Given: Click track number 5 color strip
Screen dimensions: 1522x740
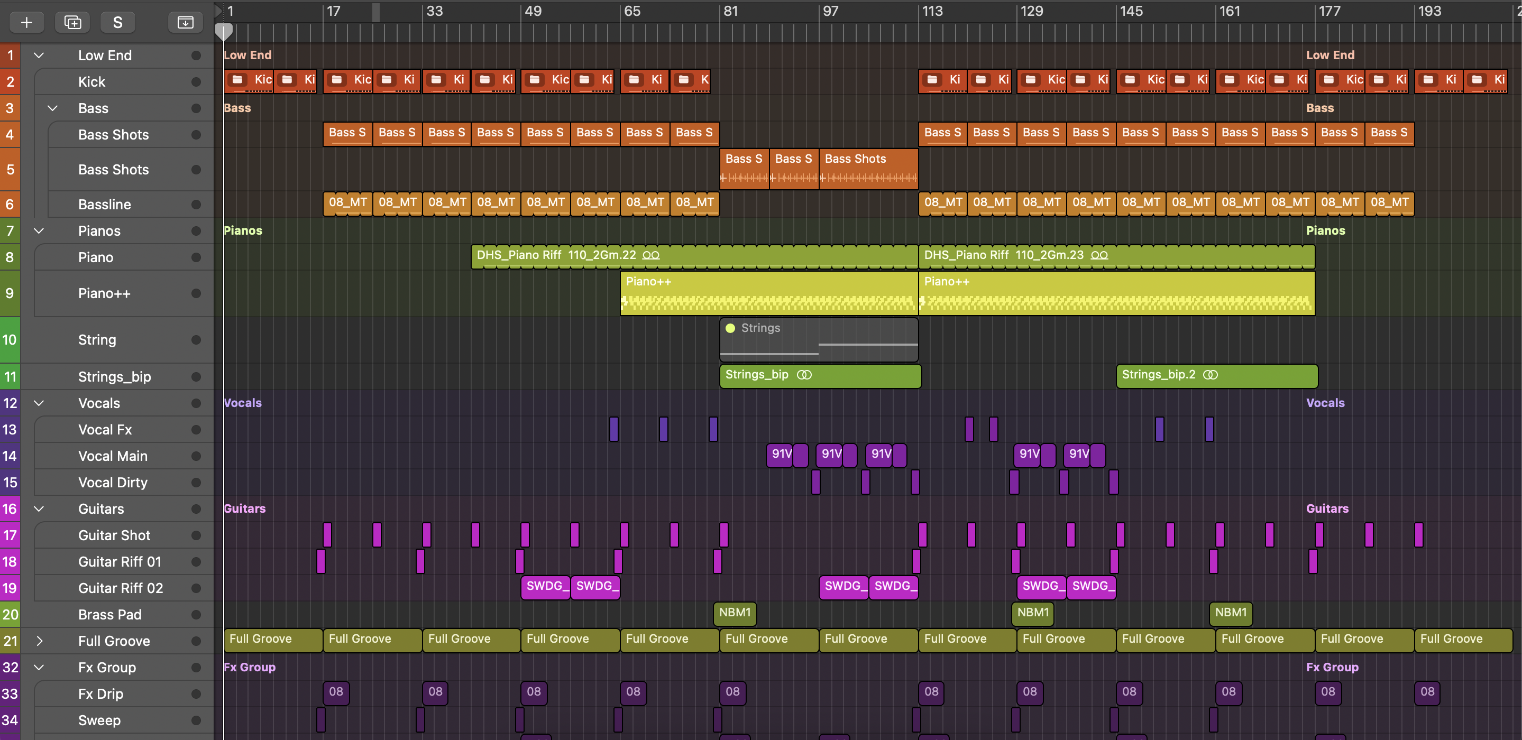Looking at the screenshot, I should tap(10, 170).
